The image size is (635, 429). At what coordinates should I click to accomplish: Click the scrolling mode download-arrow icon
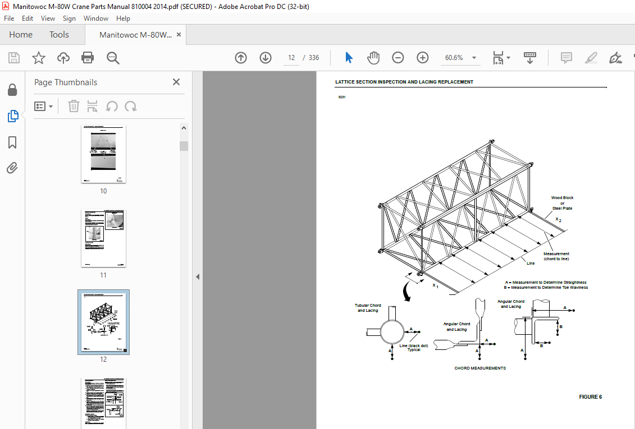pyautogui.click(x=529, y=58)
